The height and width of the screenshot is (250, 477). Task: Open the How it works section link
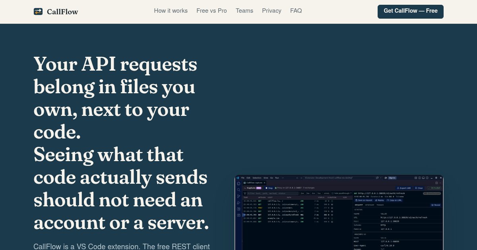click(171, 11)
